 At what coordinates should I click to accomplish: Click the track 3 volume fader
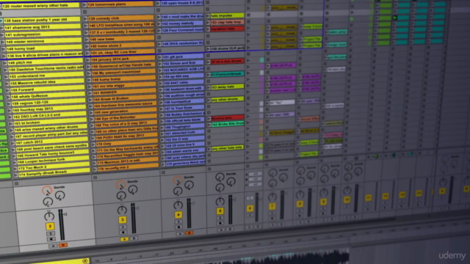134,219
